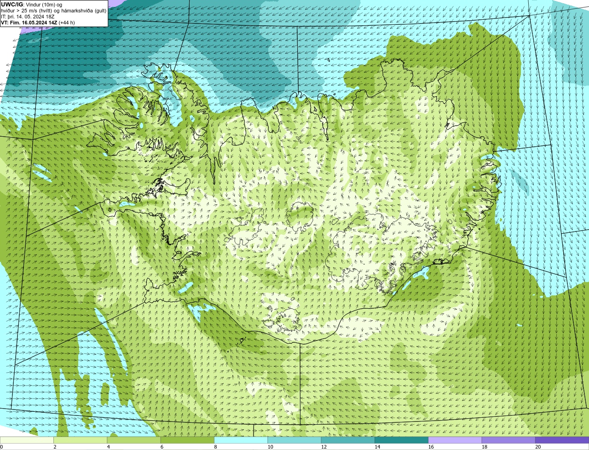Select the 18–20 m/s purple legend swatch
The height and width of the screenshot is (450, 589).
[508, 440]
